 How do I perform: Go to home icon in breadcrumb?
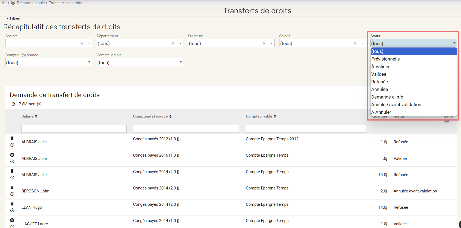[4, 3]
